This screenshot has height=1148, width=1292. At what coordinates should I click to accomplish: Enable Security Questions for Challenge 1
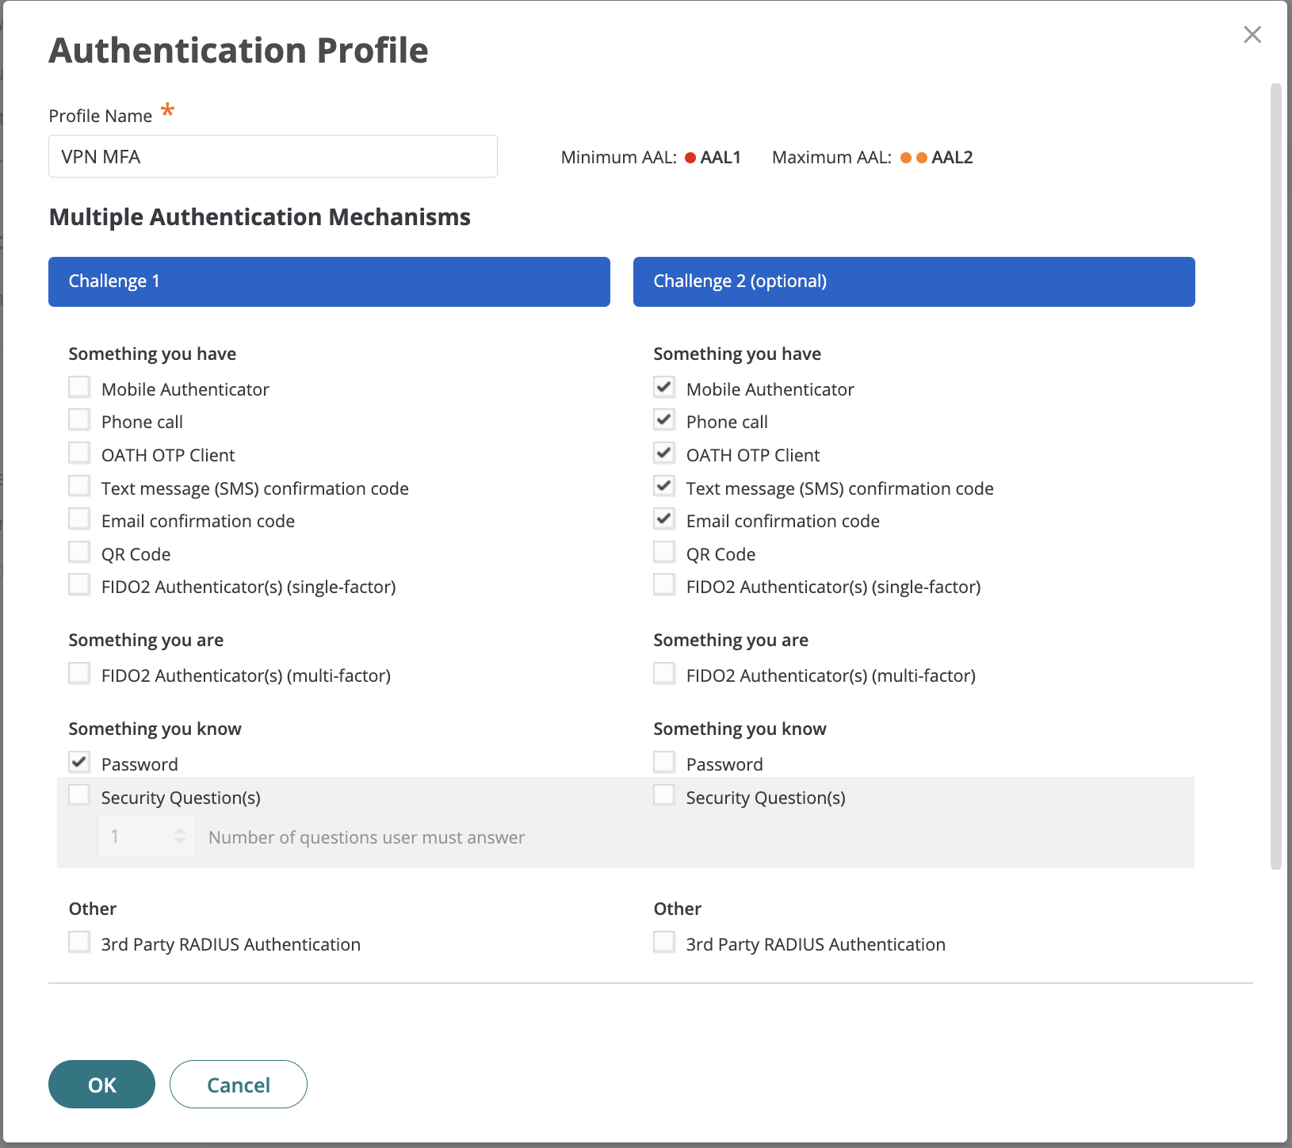click(x=78, y=794)
